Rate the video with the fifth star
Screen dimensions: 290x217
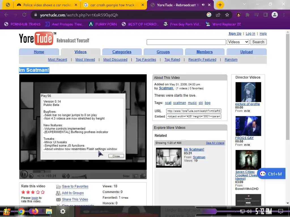pos(43,192)
